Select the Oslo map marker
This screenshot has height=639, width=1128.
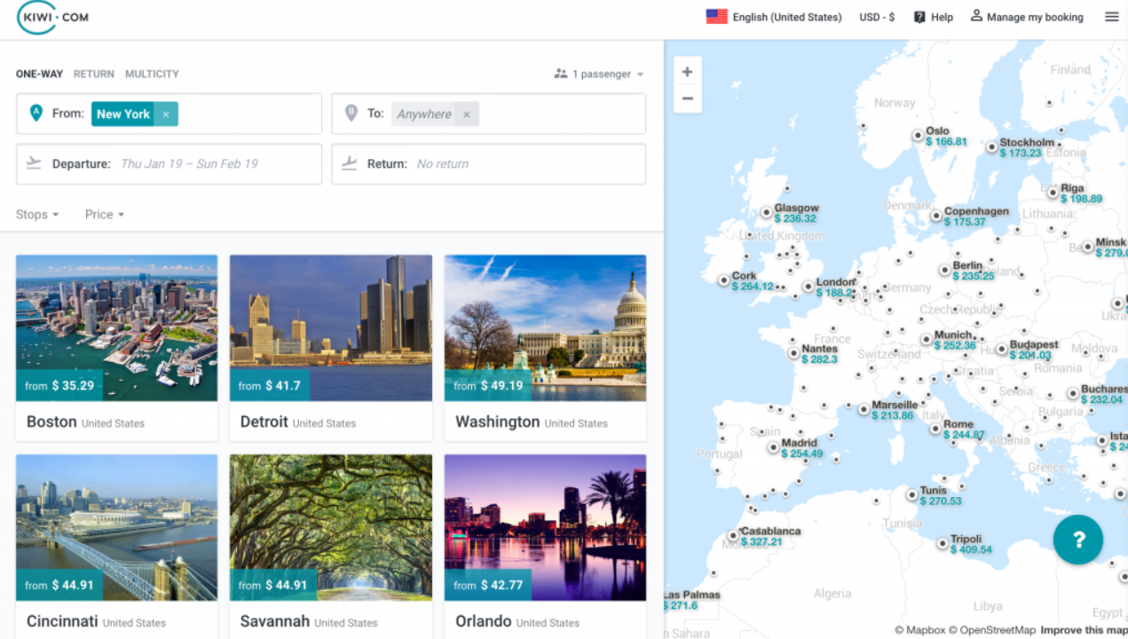[919, 136]
